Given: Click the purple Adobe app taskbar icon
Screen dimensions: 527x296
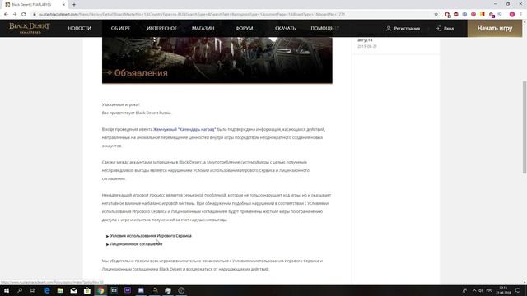Looking at the screenshot, I should point(128,290).
